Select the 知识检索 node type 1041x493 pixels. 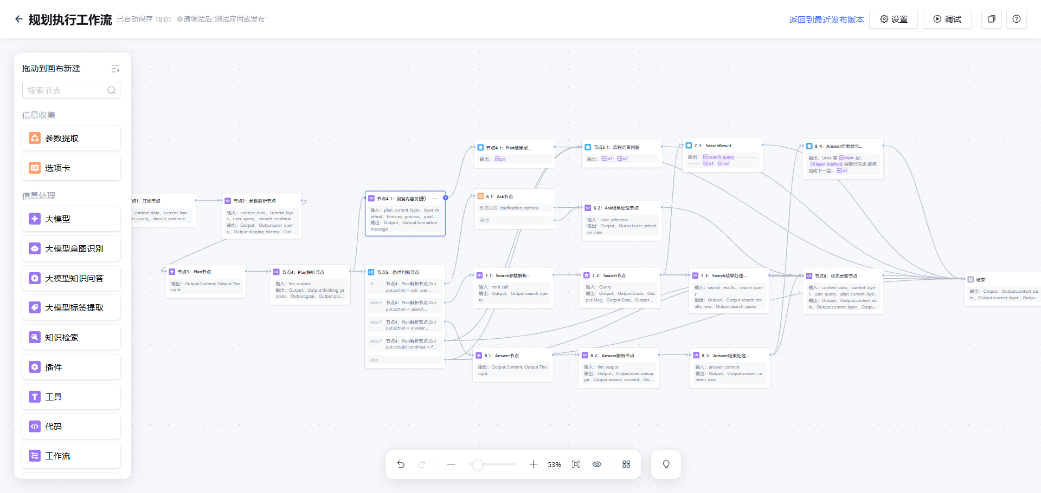(x=71, y=337)
